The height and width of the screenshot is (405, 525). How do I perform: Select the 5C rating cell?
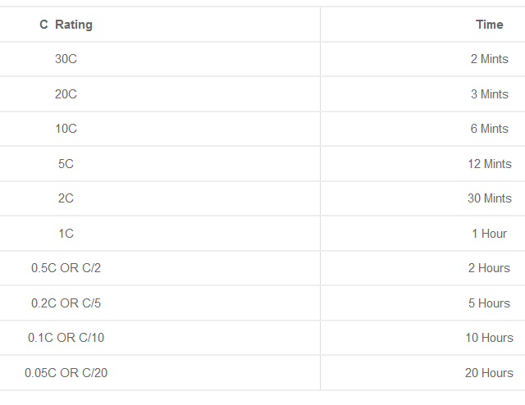point(66,164)
